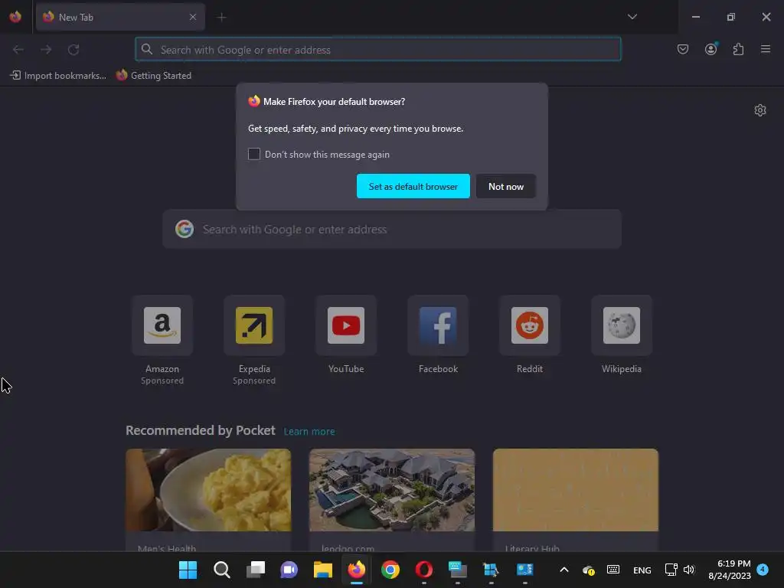Switch to Opera on the taskbar
Viewport: 784px width, 588px height.
click(424, 570)
